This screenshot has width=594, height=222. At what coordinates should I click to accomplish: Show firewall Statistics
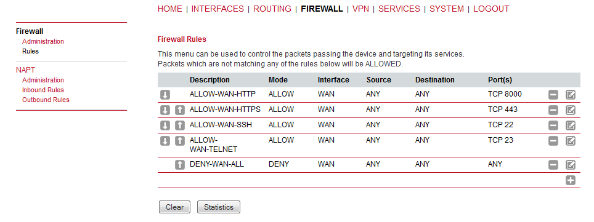point(219,207)
